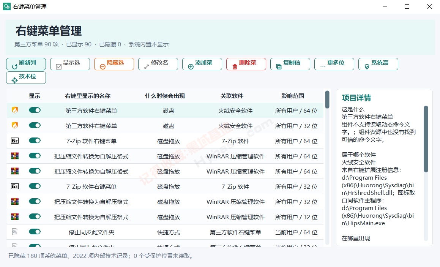Click the 所有用户 / 64 位 cell of 7-Zip row
The width and height of the screenshot is (440, 267).
click(x=296, y=141)
